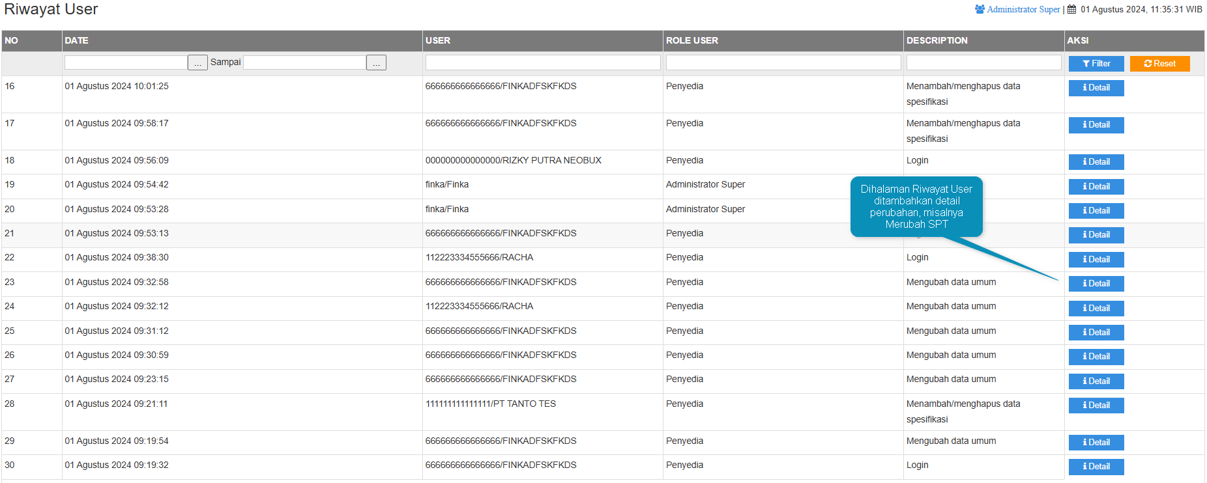
Task: Click the DATE column header
Action: (76, 40)
